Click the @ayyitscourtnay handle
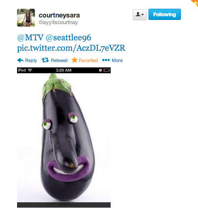 [x=58, y=22]
